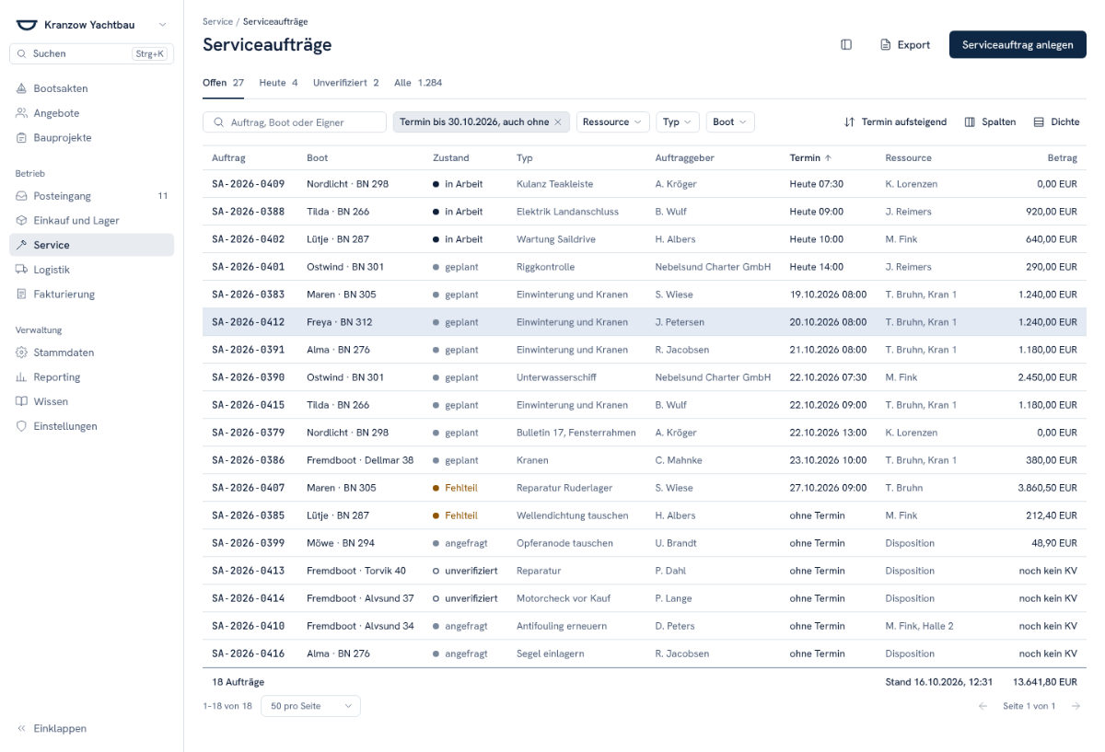Click the Zustand column header
The width and height of the screenshot is (1105, 752).
click(450, 158)
